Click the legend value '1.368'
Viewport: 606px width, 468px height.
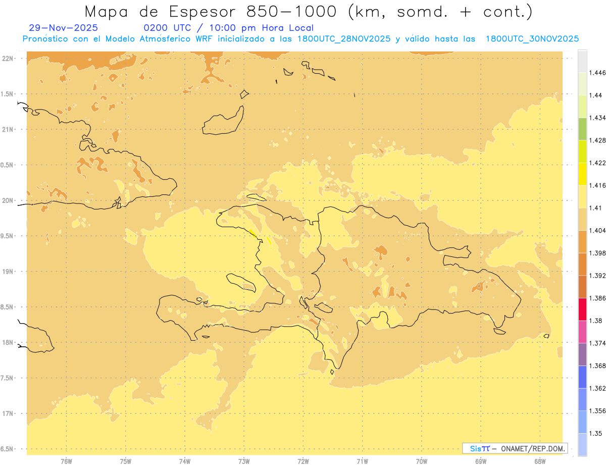(x=597, y=366)
